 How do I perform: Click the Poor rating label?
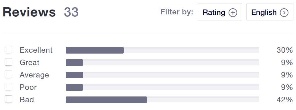tap(28, 87)
